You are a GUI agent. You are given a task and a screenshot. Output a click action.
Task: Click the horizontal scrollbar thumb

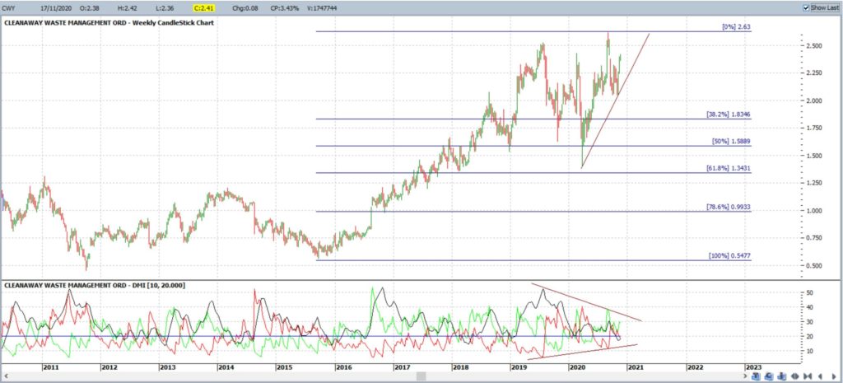pyautogui.click(x=421, y=376)
